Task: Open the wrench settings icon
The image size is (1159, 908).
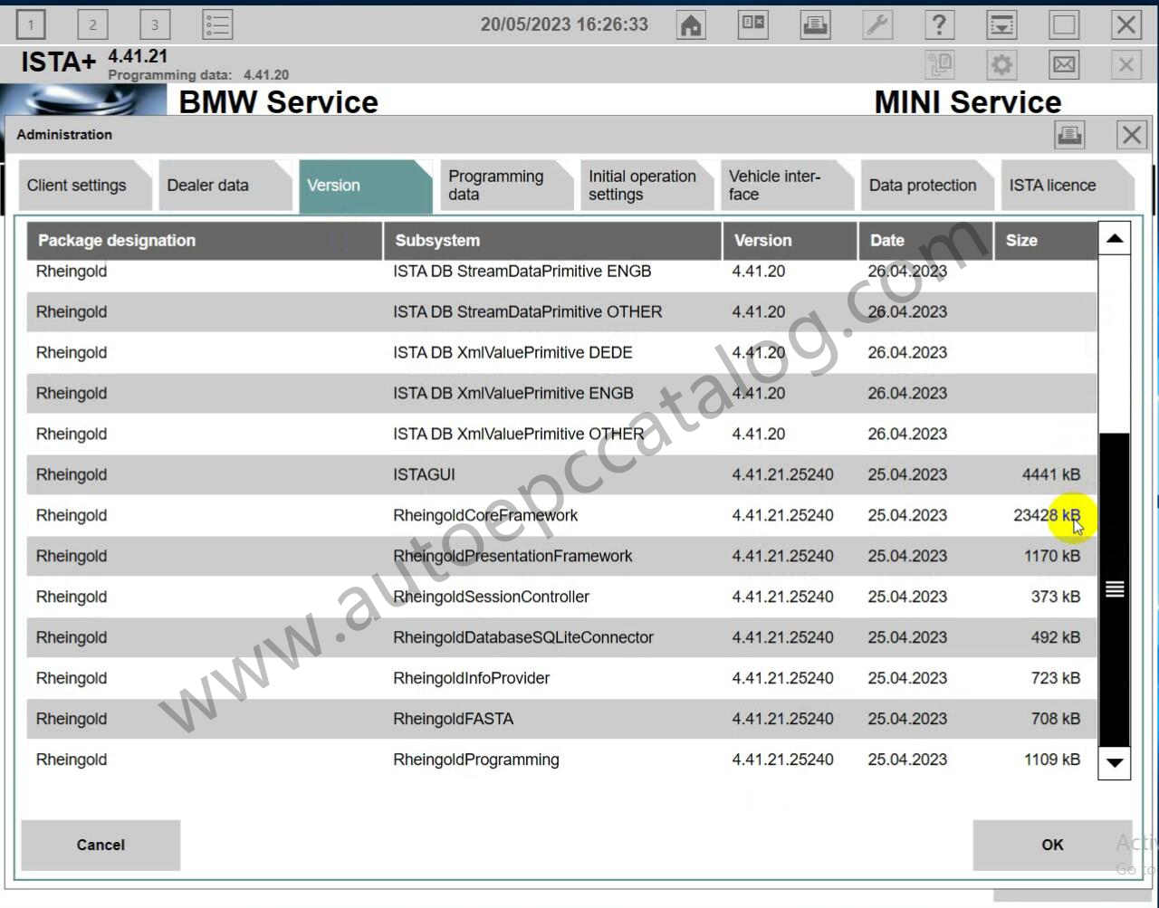Action: pyautogui.click(x=877, y=24)
